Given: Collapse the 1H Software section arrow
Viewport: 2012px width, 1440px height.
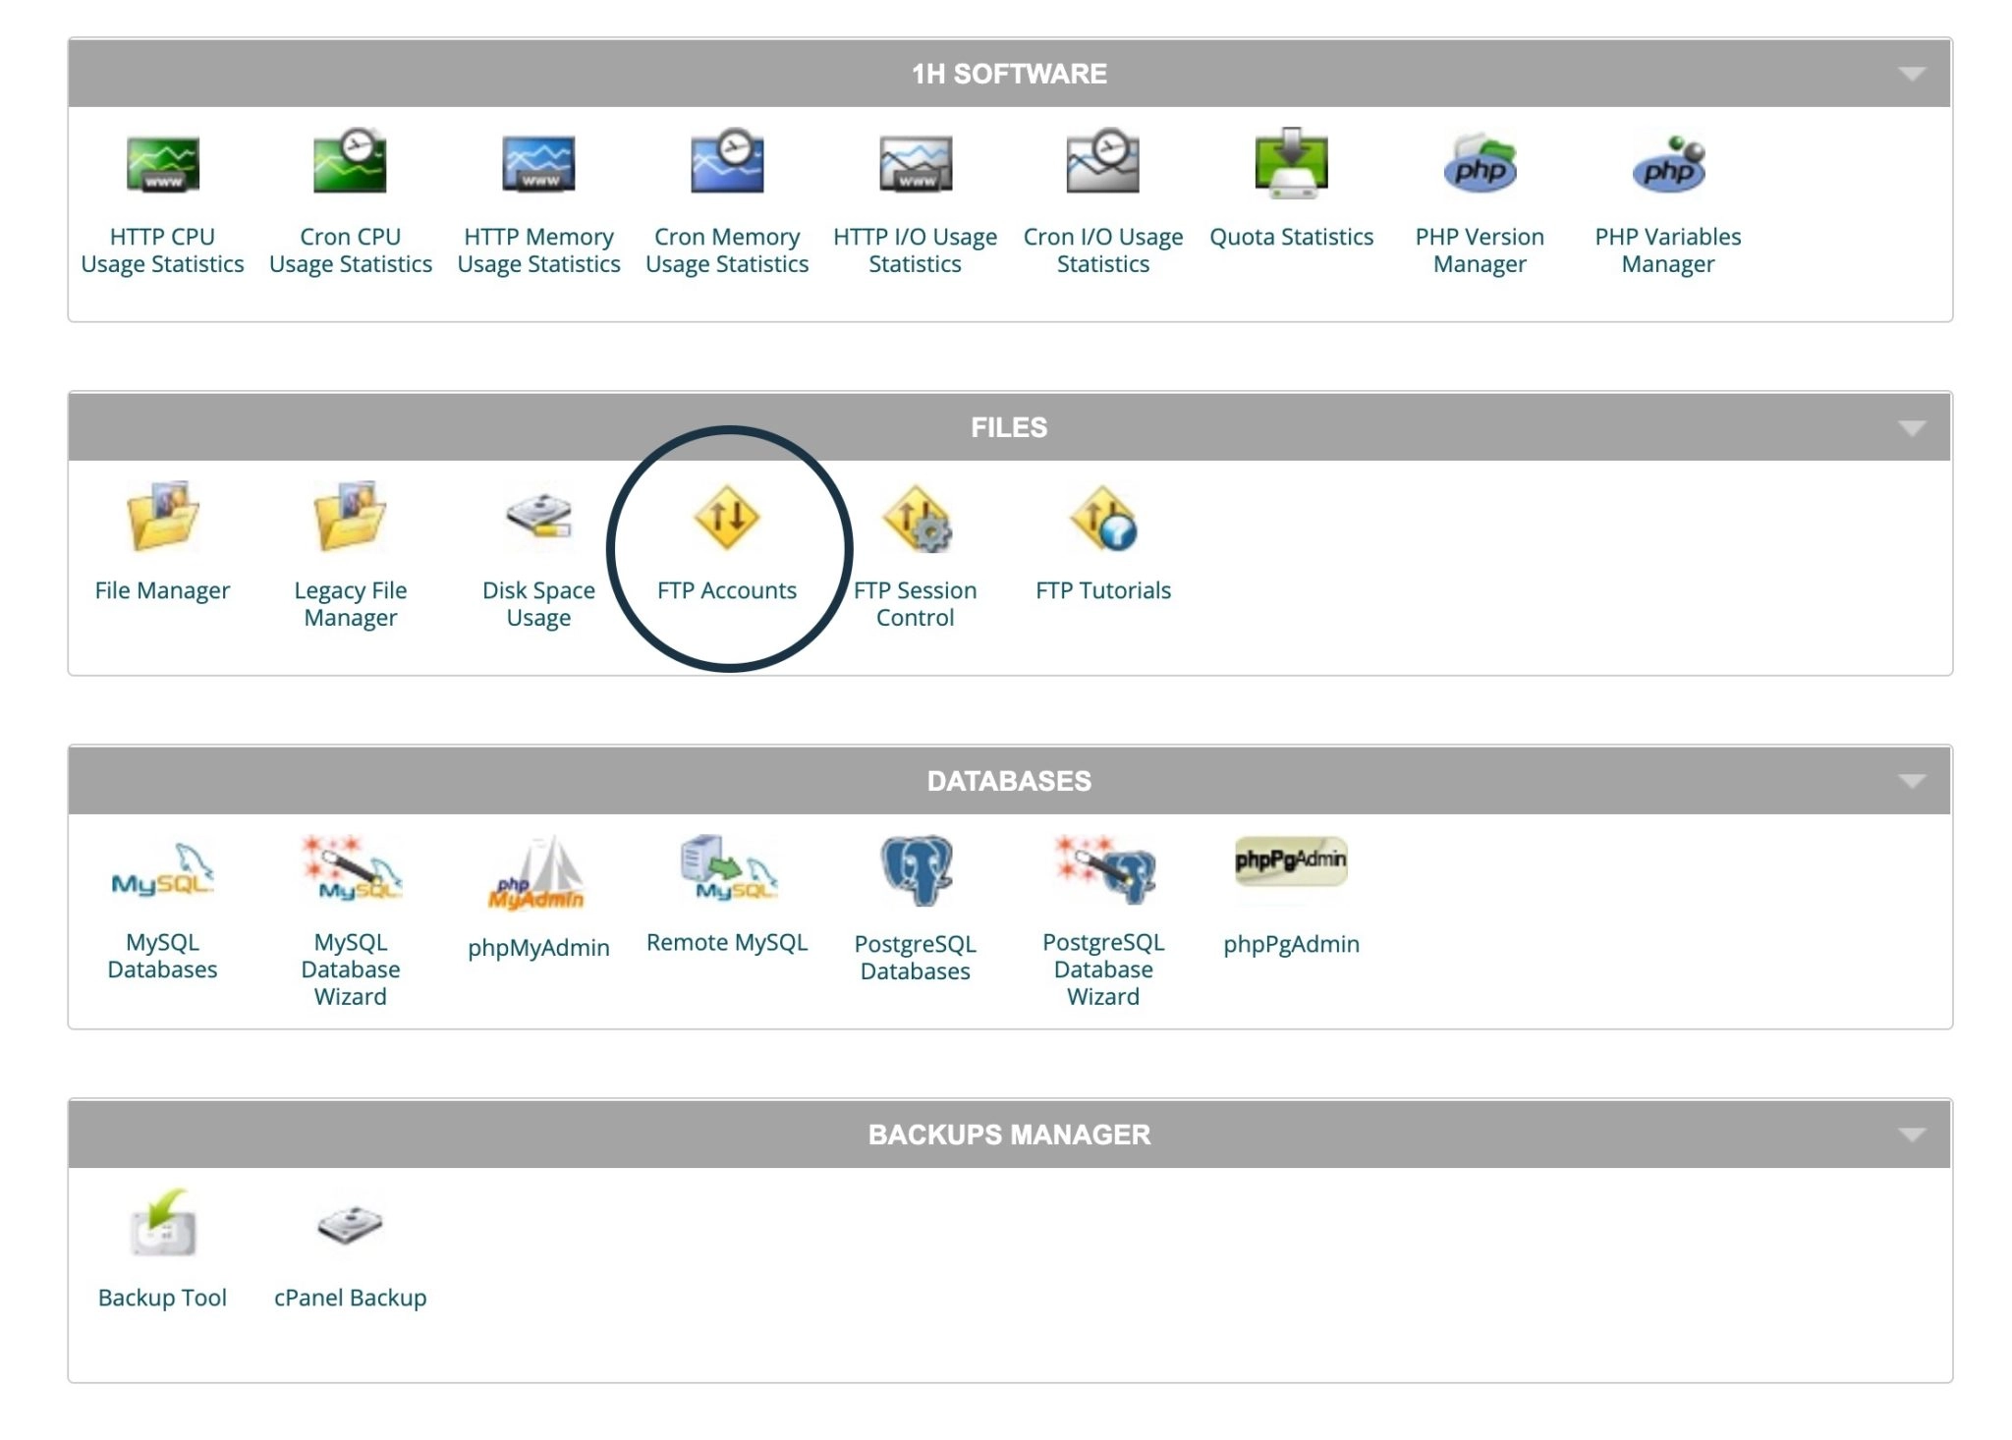Looking at the screenshot, I should (x=1912, y=74).
